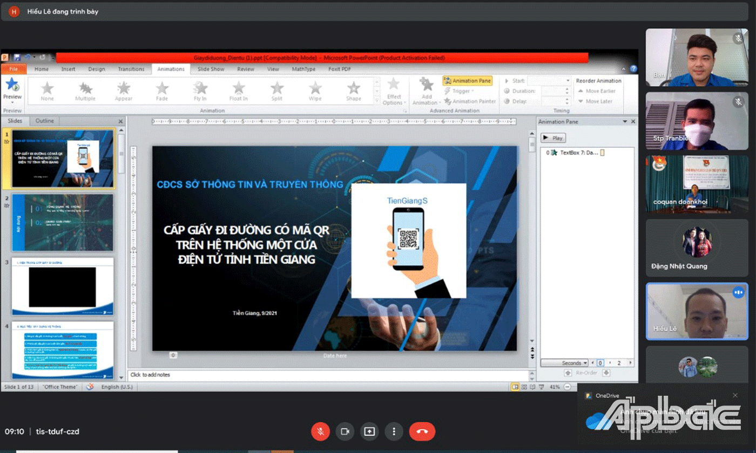Click the Re-Order down arrow in Animation Pane
This screenshot has width=756, height=453.
point(606,373)
